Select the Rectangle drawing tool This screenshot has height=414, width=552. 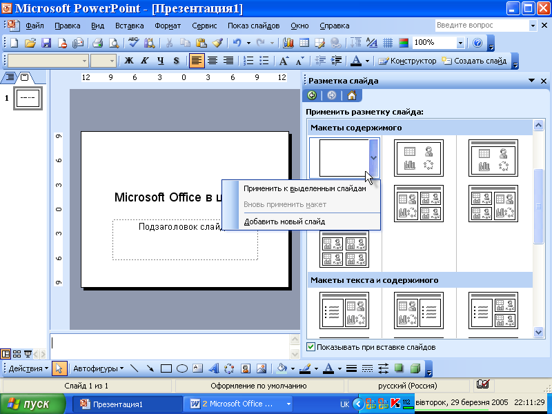point(166,368)
